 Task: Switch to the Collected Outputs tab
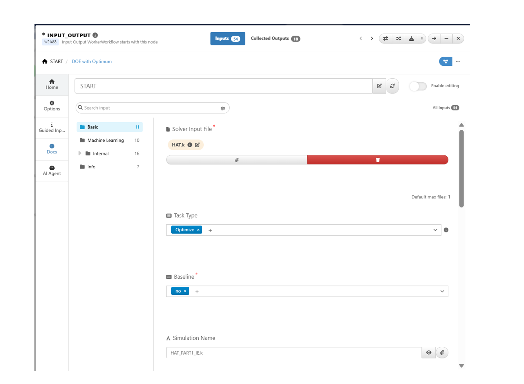[275, 38]
